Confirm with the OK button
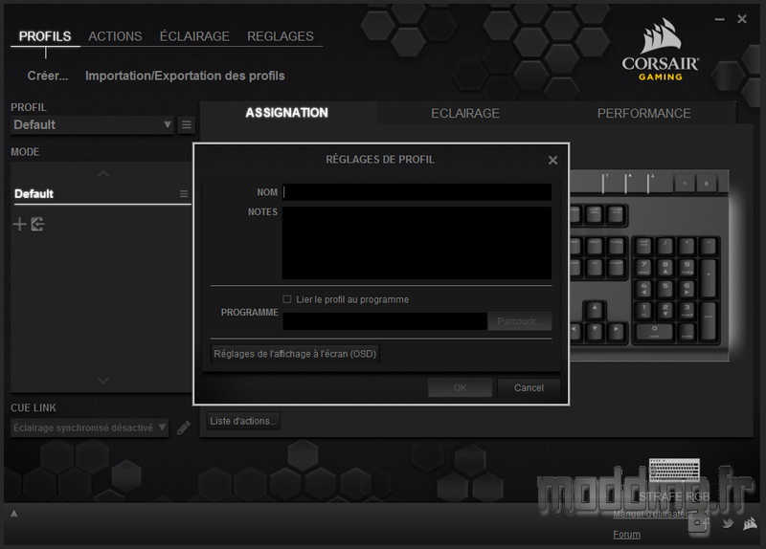The image size is (766, 549). point(460,387)
